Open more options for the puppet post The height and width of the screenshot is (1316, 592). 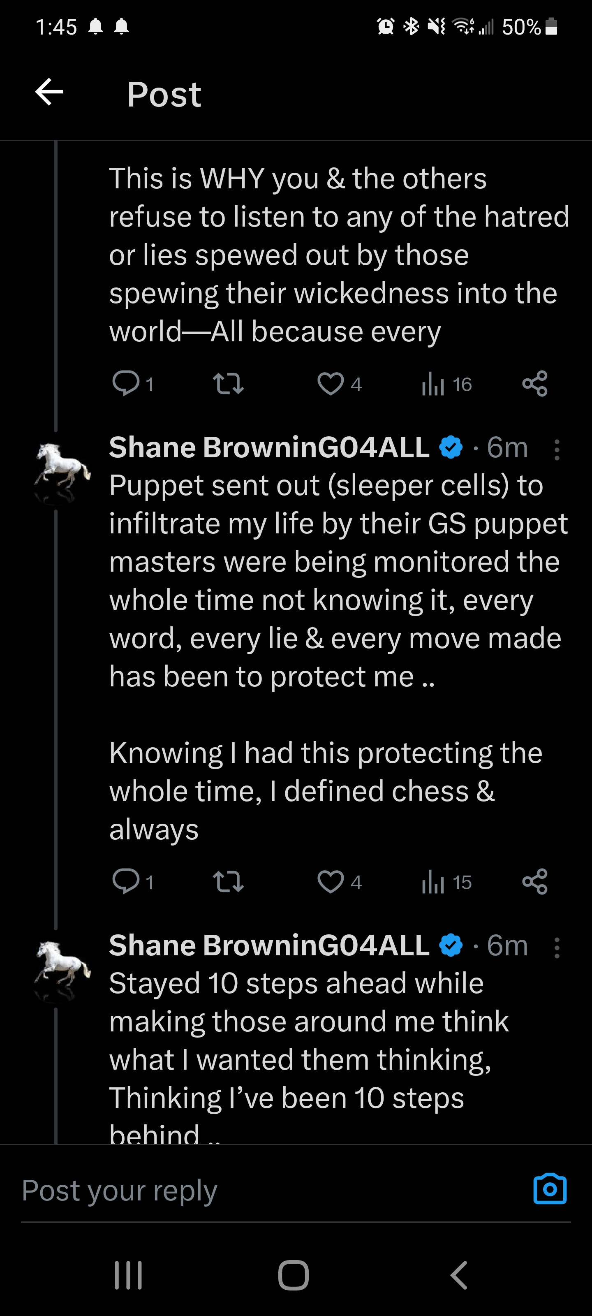(557, 449)
